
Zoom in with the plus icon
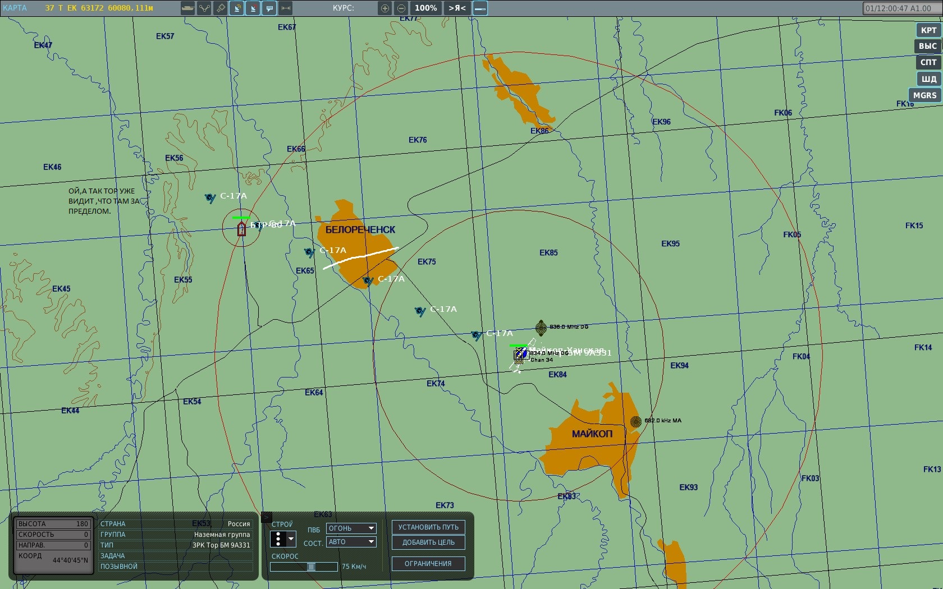click(384, 8)
